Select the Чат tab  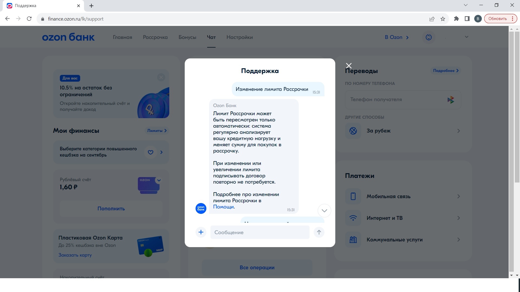pos(211,37)
